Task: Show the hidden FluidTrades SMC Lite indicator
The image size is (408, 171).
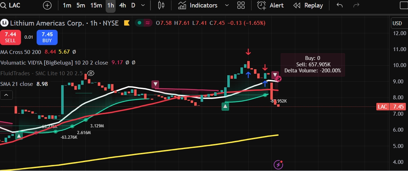Action: tap(91, 73)
